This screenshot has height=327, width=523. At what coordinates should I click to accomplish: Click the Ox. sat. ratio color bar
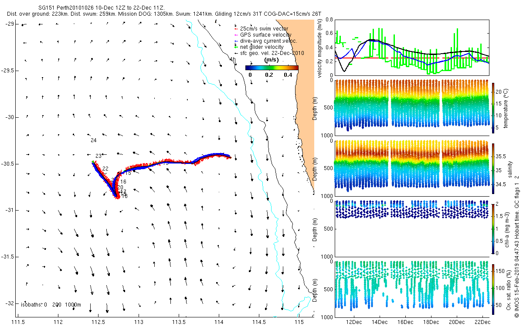pos(493,289)
